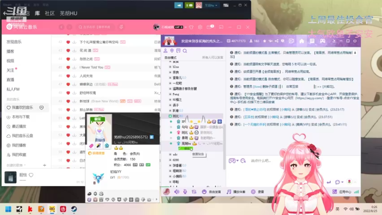Click the star favorite icon in YY header
The width and height of the screenshot is (382, 215).
(265, 41)
